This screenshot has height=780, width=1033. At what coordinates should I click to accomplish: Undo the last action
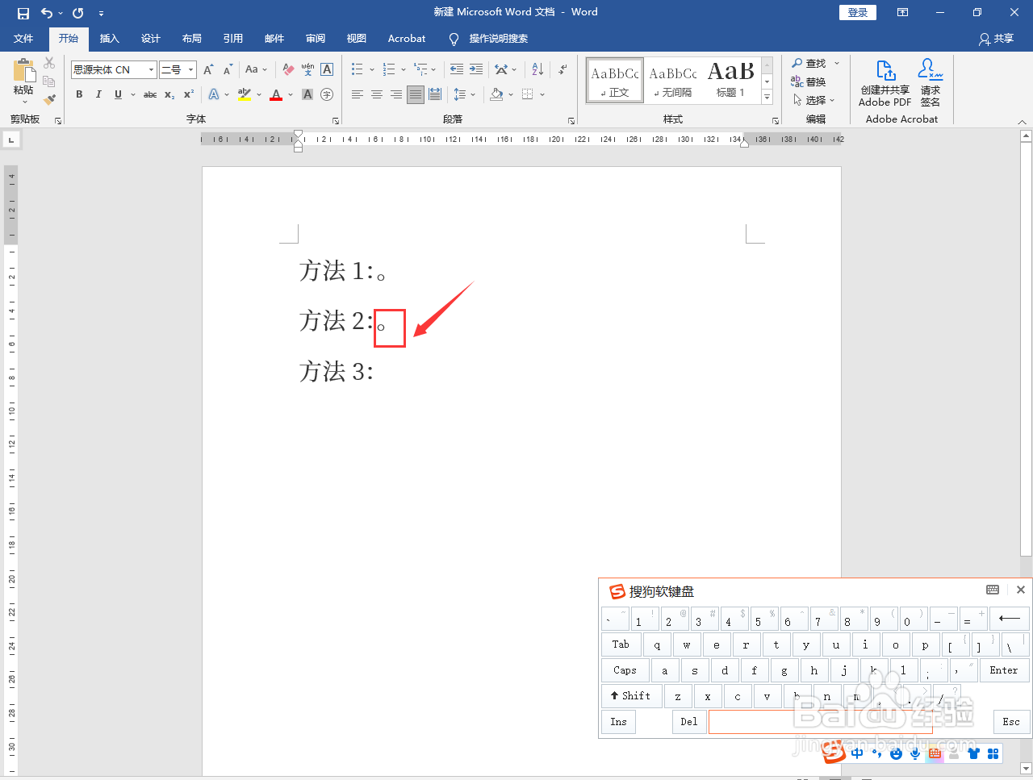pos(47,13)
